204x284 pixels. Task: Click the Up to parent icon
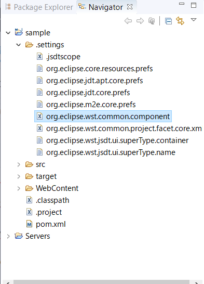(x=152, y=21)
